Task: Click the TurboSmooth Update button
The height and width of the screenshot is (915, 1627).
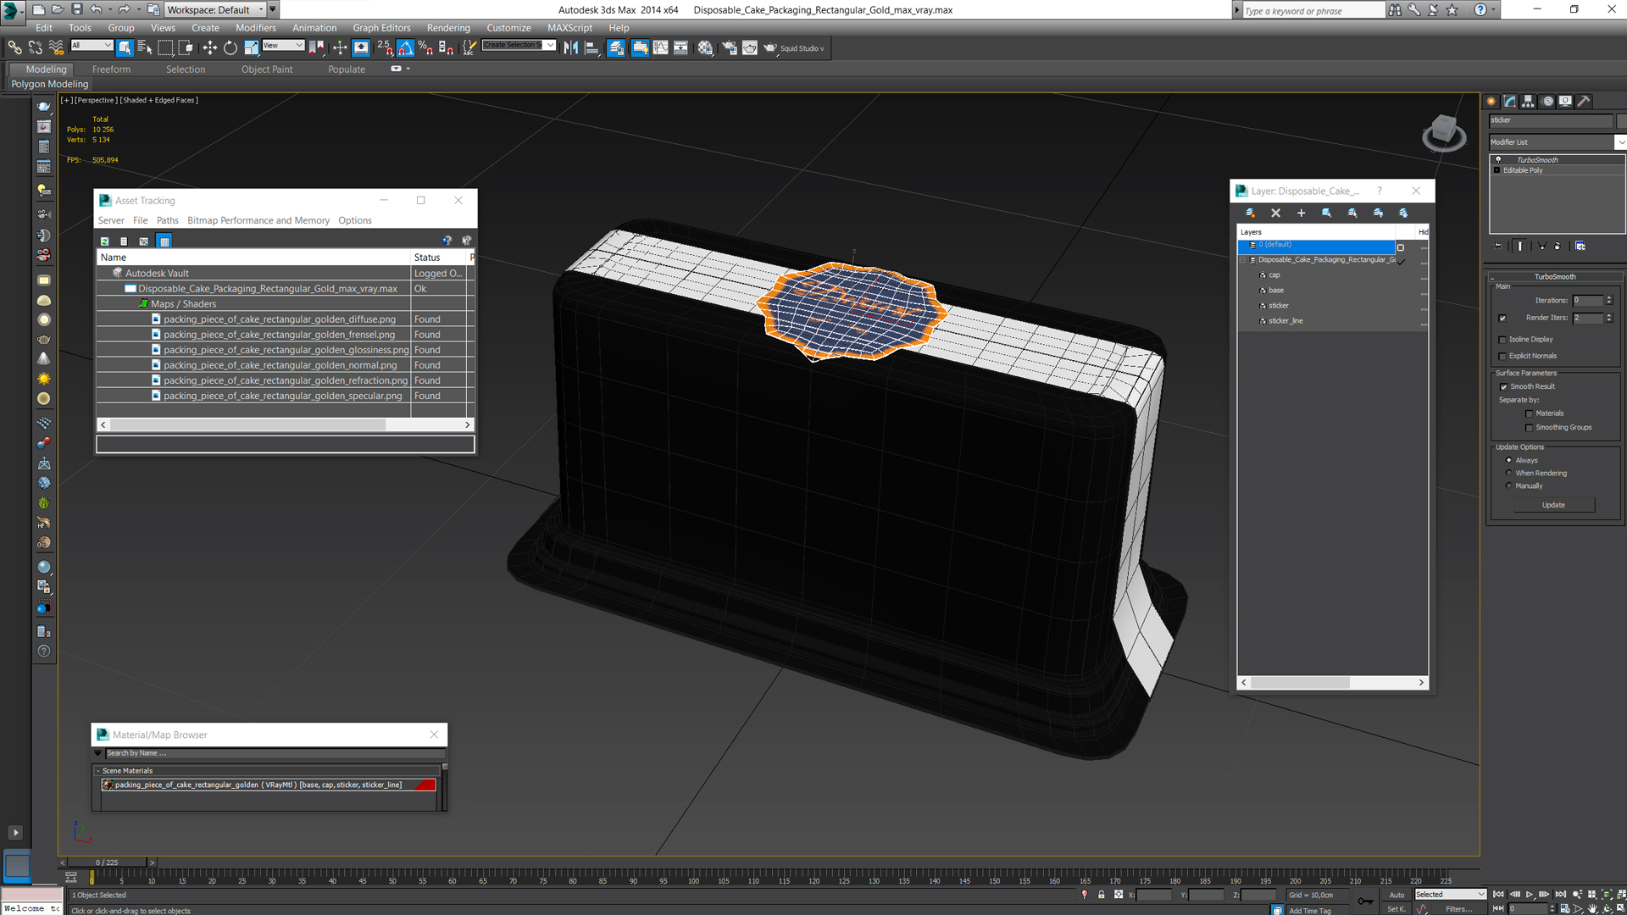Action: [1553, 505]
